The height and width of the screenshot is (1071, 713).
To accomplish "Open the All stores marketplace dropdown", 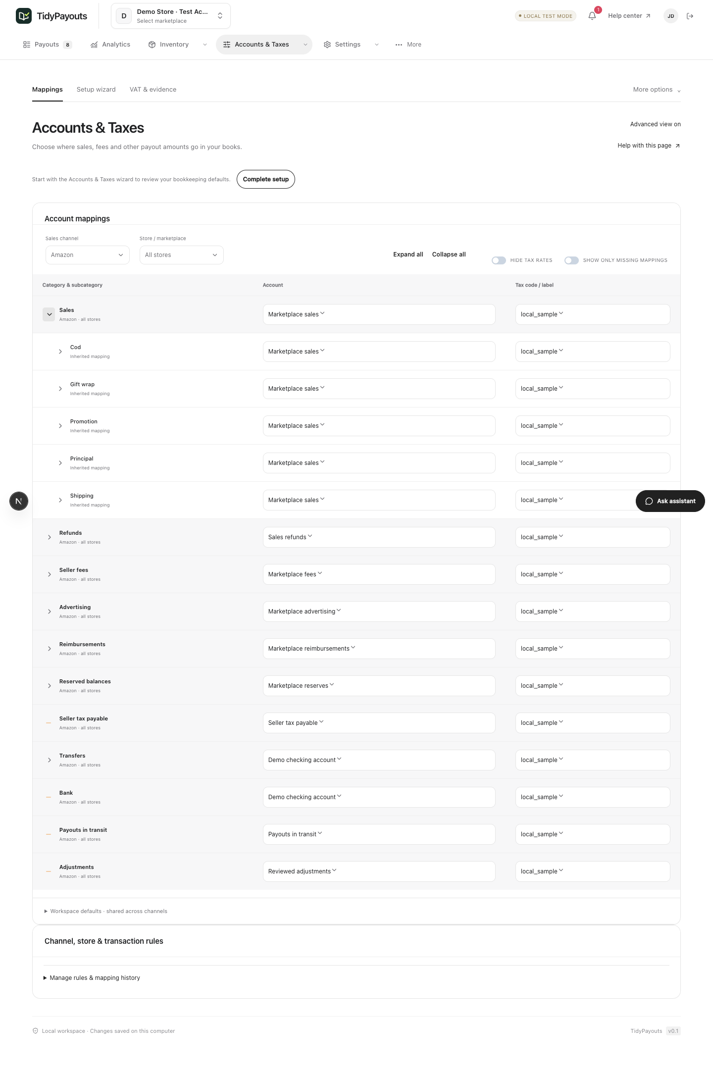I will [181, 255].
